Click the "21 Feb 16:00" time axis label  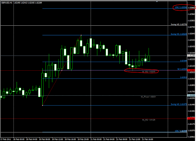(x=147, y=139)
